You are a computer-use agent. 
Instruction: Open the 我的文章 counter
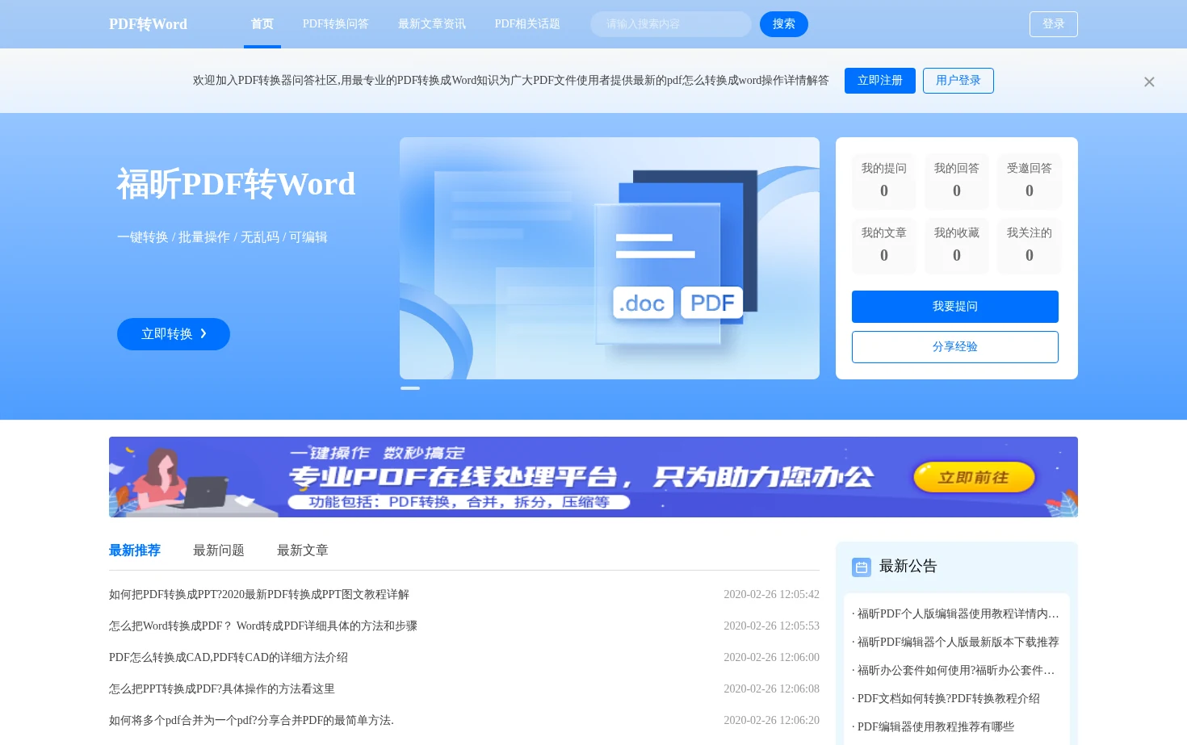884,245
